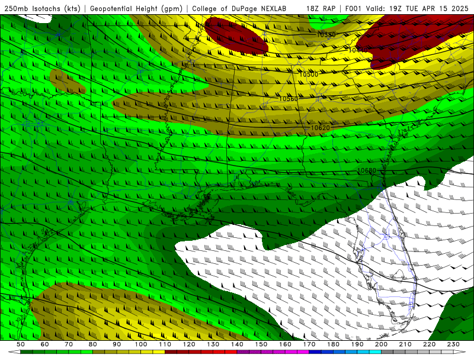This screenshot has width=474, height=355.
Task: Click the '18Z RAP' model run text
Action: (x=321, y=8)
